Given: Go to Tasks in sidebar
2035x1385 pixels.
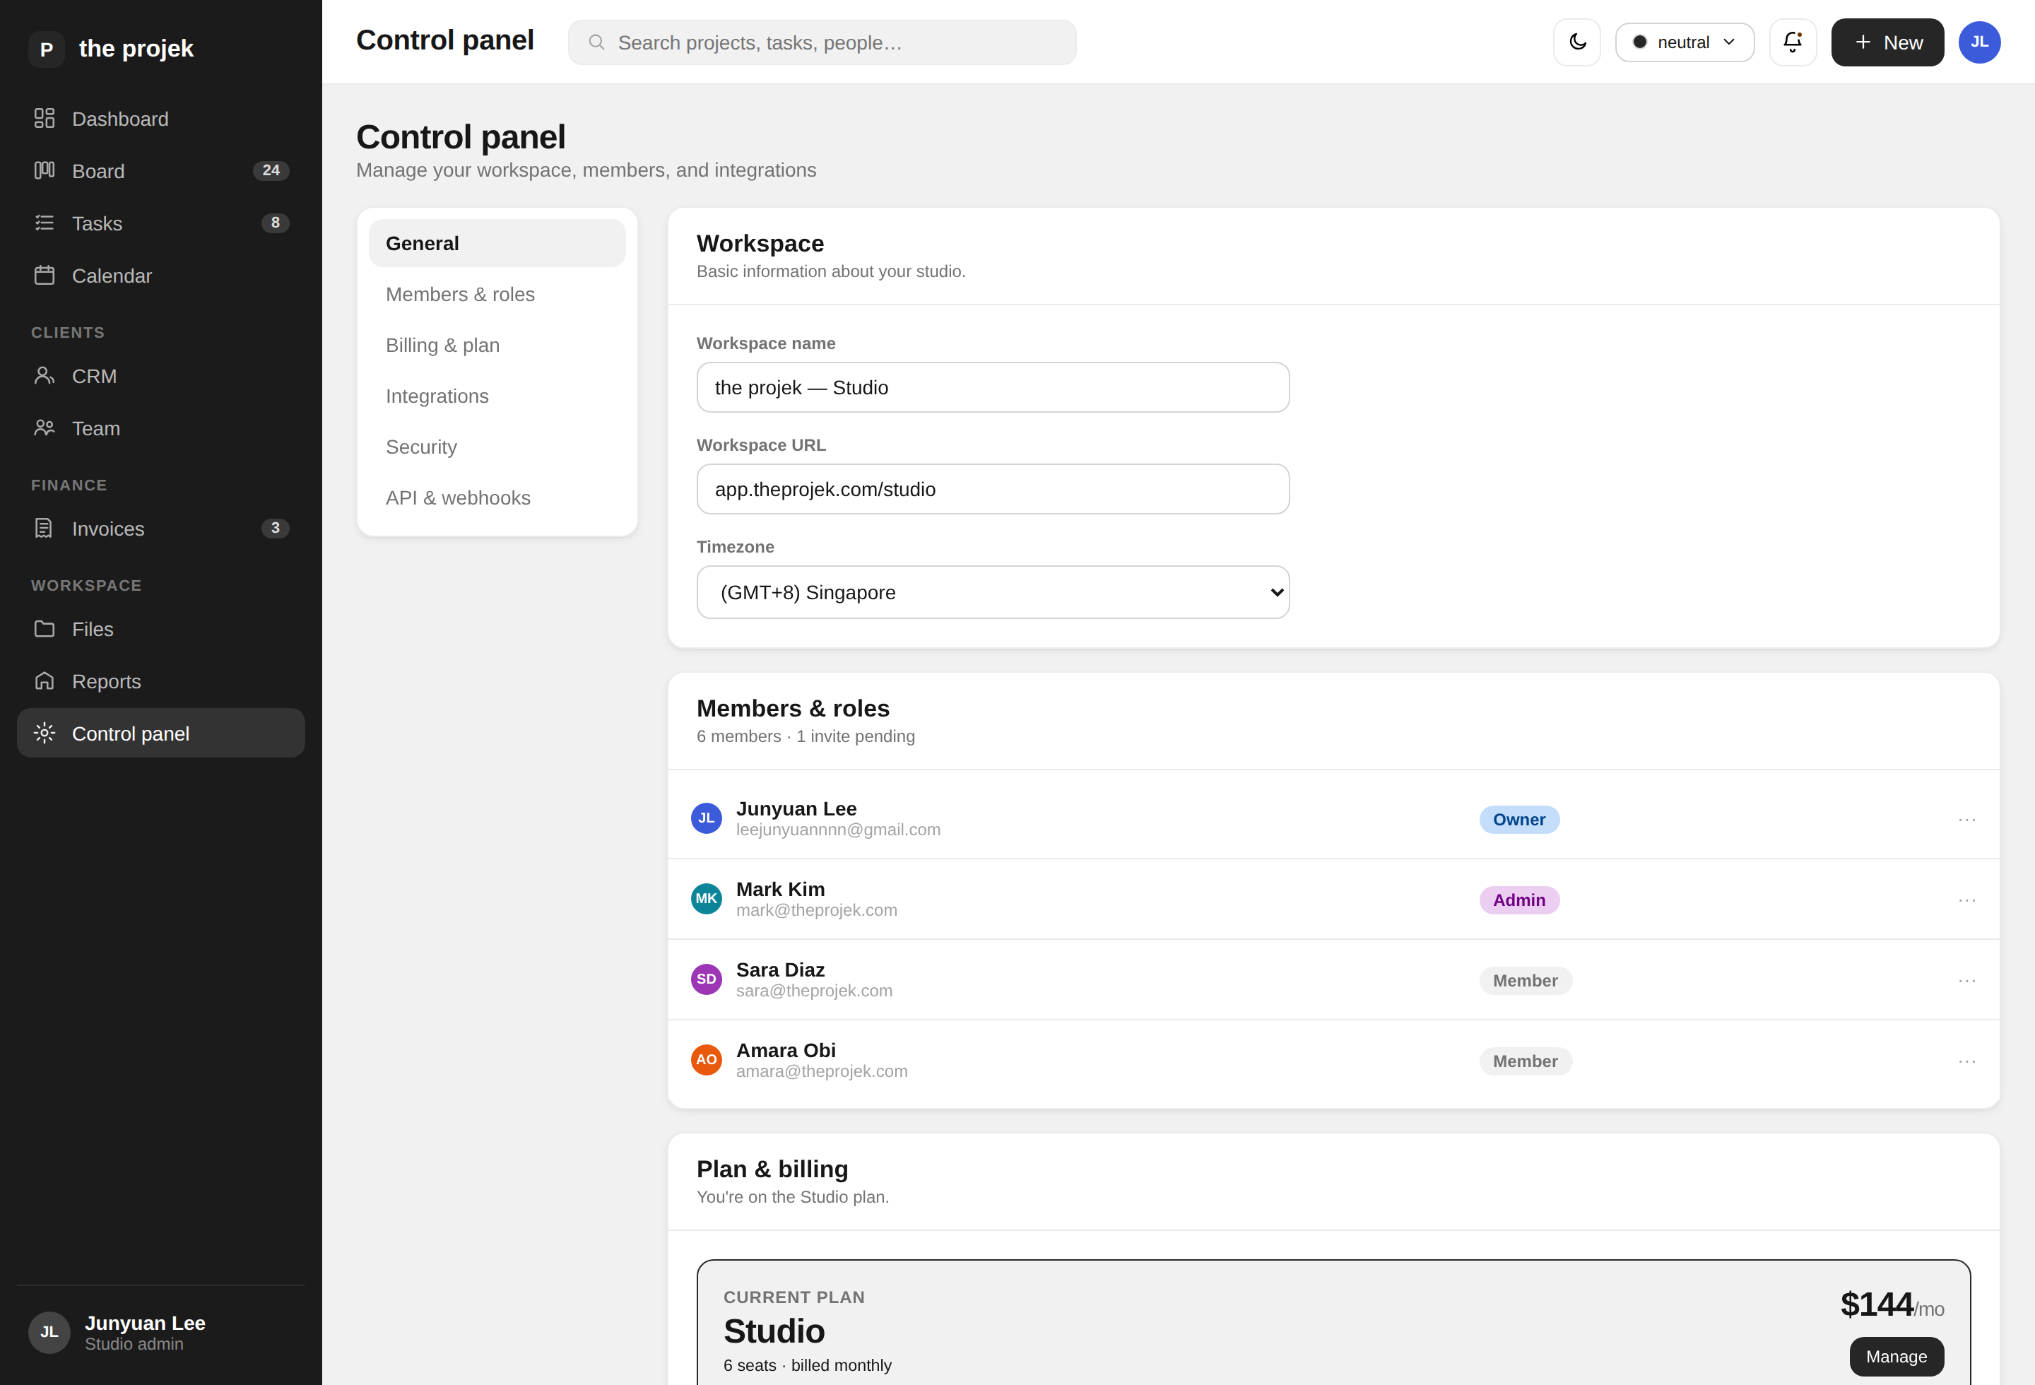Looking at the screenshot, I should click(x=161, y=223).
